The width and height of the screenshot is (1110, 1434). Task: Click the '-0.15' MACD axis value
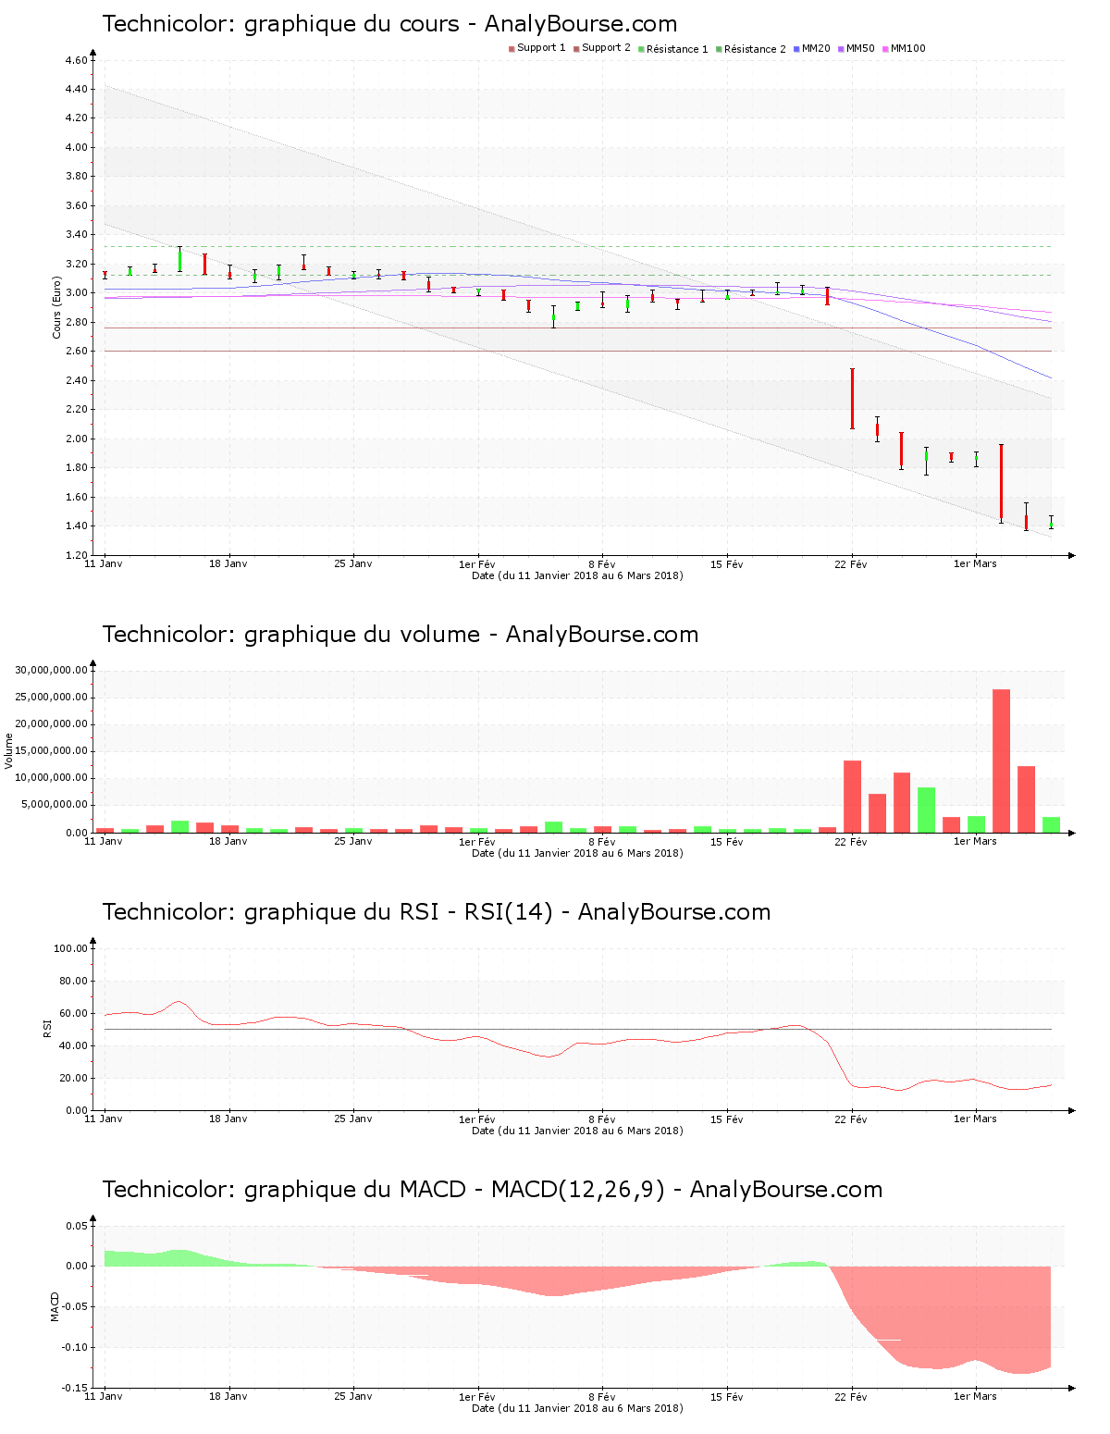75,1388
